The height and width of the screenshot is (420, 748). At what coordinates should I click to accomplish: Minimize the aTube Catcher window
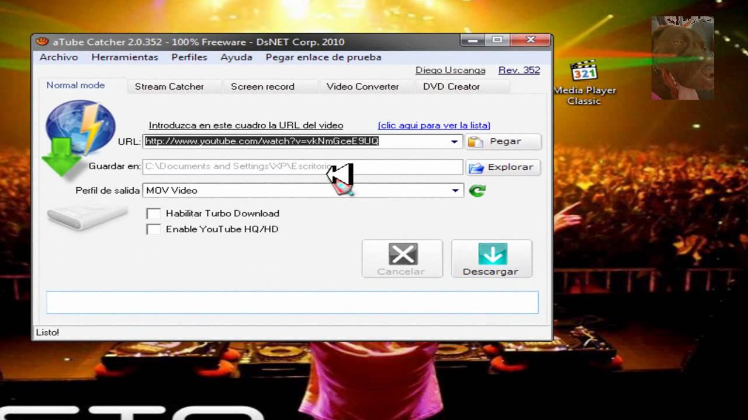coord(472,40)
